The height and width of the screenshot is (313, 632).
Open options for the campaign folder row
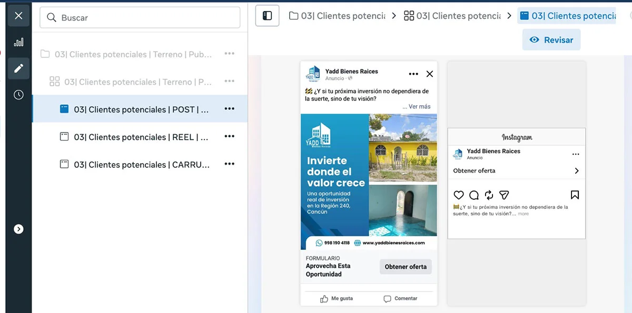[229, 54]
